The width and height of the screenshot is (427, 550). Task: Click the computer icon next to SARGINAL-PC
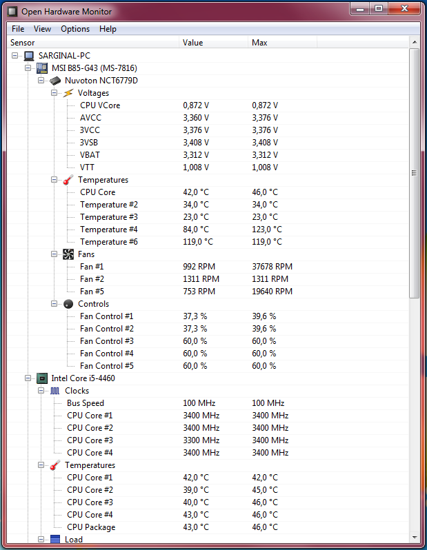pos(29,56)
